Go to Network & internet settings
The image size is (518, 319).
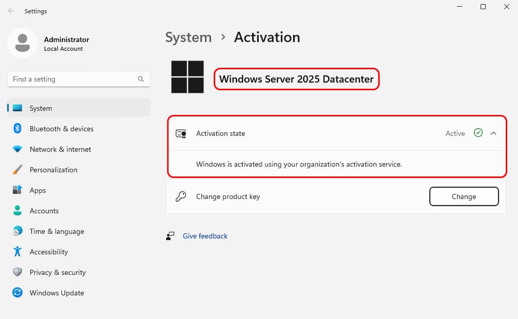pos(79,149)
